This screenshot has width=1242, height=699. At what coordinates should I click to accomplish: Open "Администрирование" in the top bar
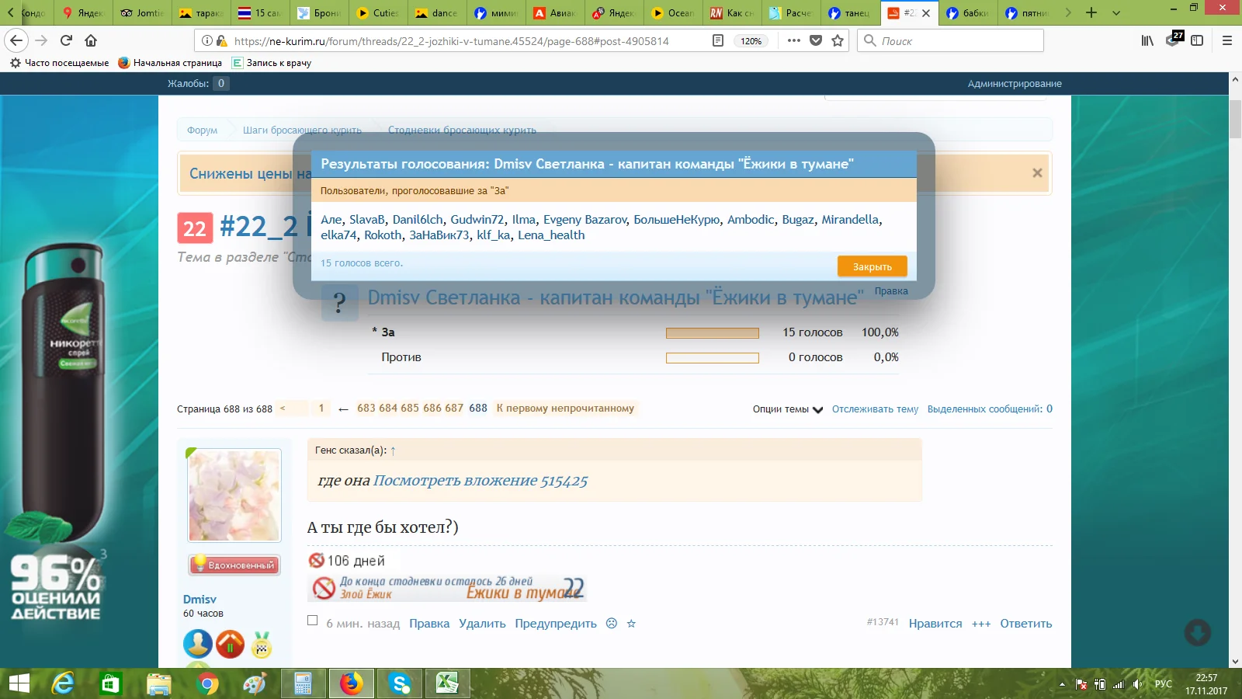tap(1015, 84)
